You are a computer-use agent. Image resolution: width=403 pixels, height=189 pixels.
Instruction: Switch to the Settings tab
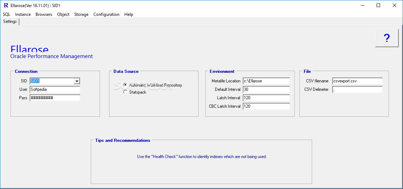pyautogui.click(x=10, y=21)
